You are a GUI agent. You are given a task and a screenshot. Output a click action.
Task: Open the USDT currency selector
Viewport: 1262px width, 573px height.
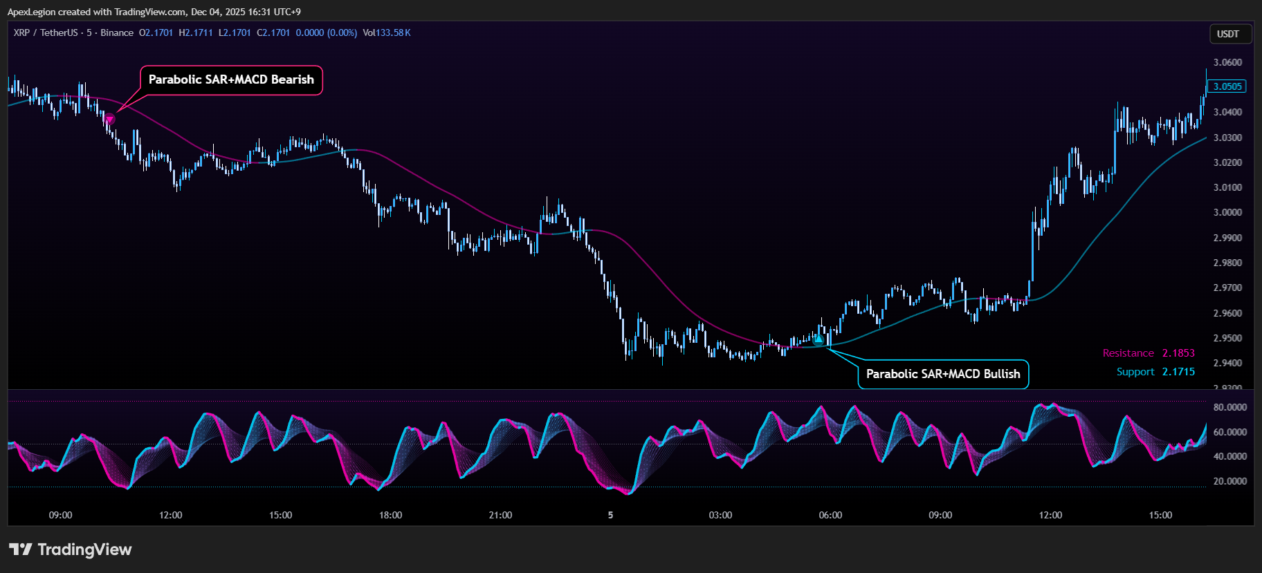1229,34
